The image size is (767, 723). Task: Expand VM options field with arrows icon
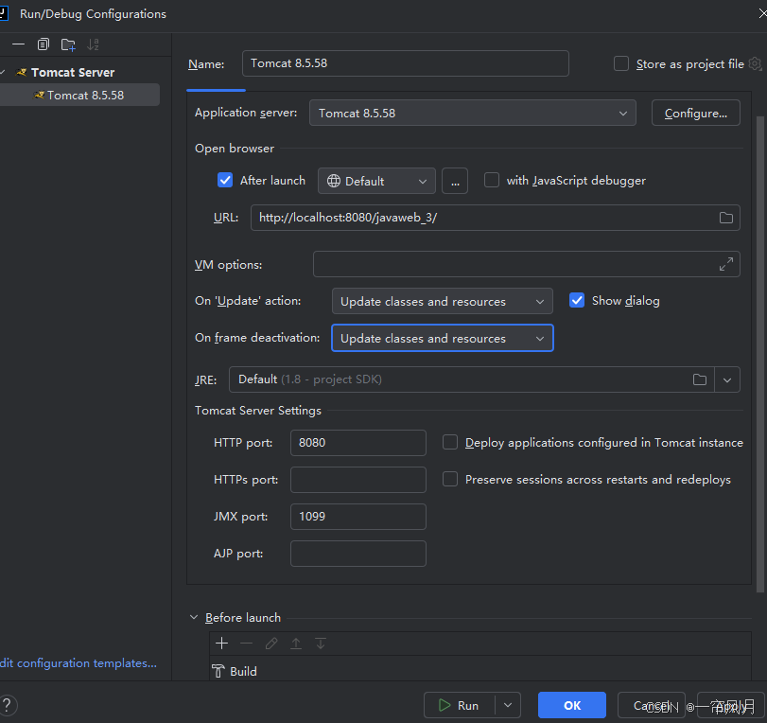tap(726, 264)
